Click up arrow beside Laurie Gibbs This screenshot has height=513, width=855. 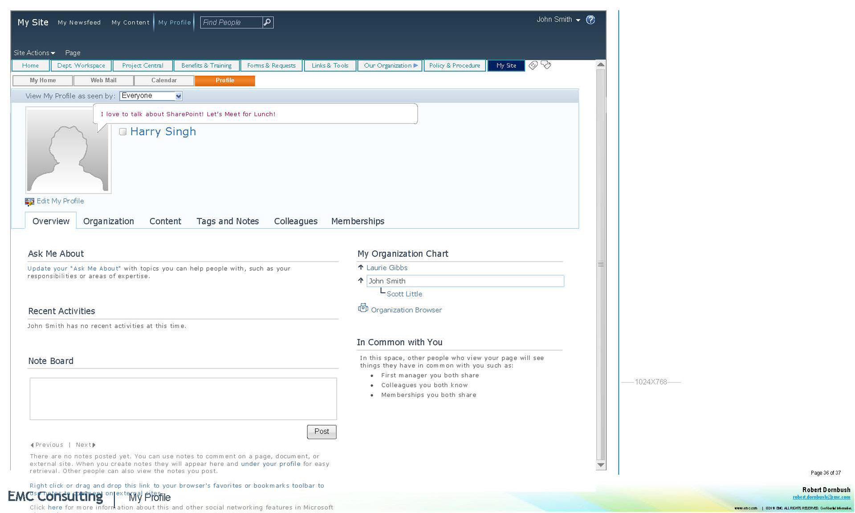point(361,268)
